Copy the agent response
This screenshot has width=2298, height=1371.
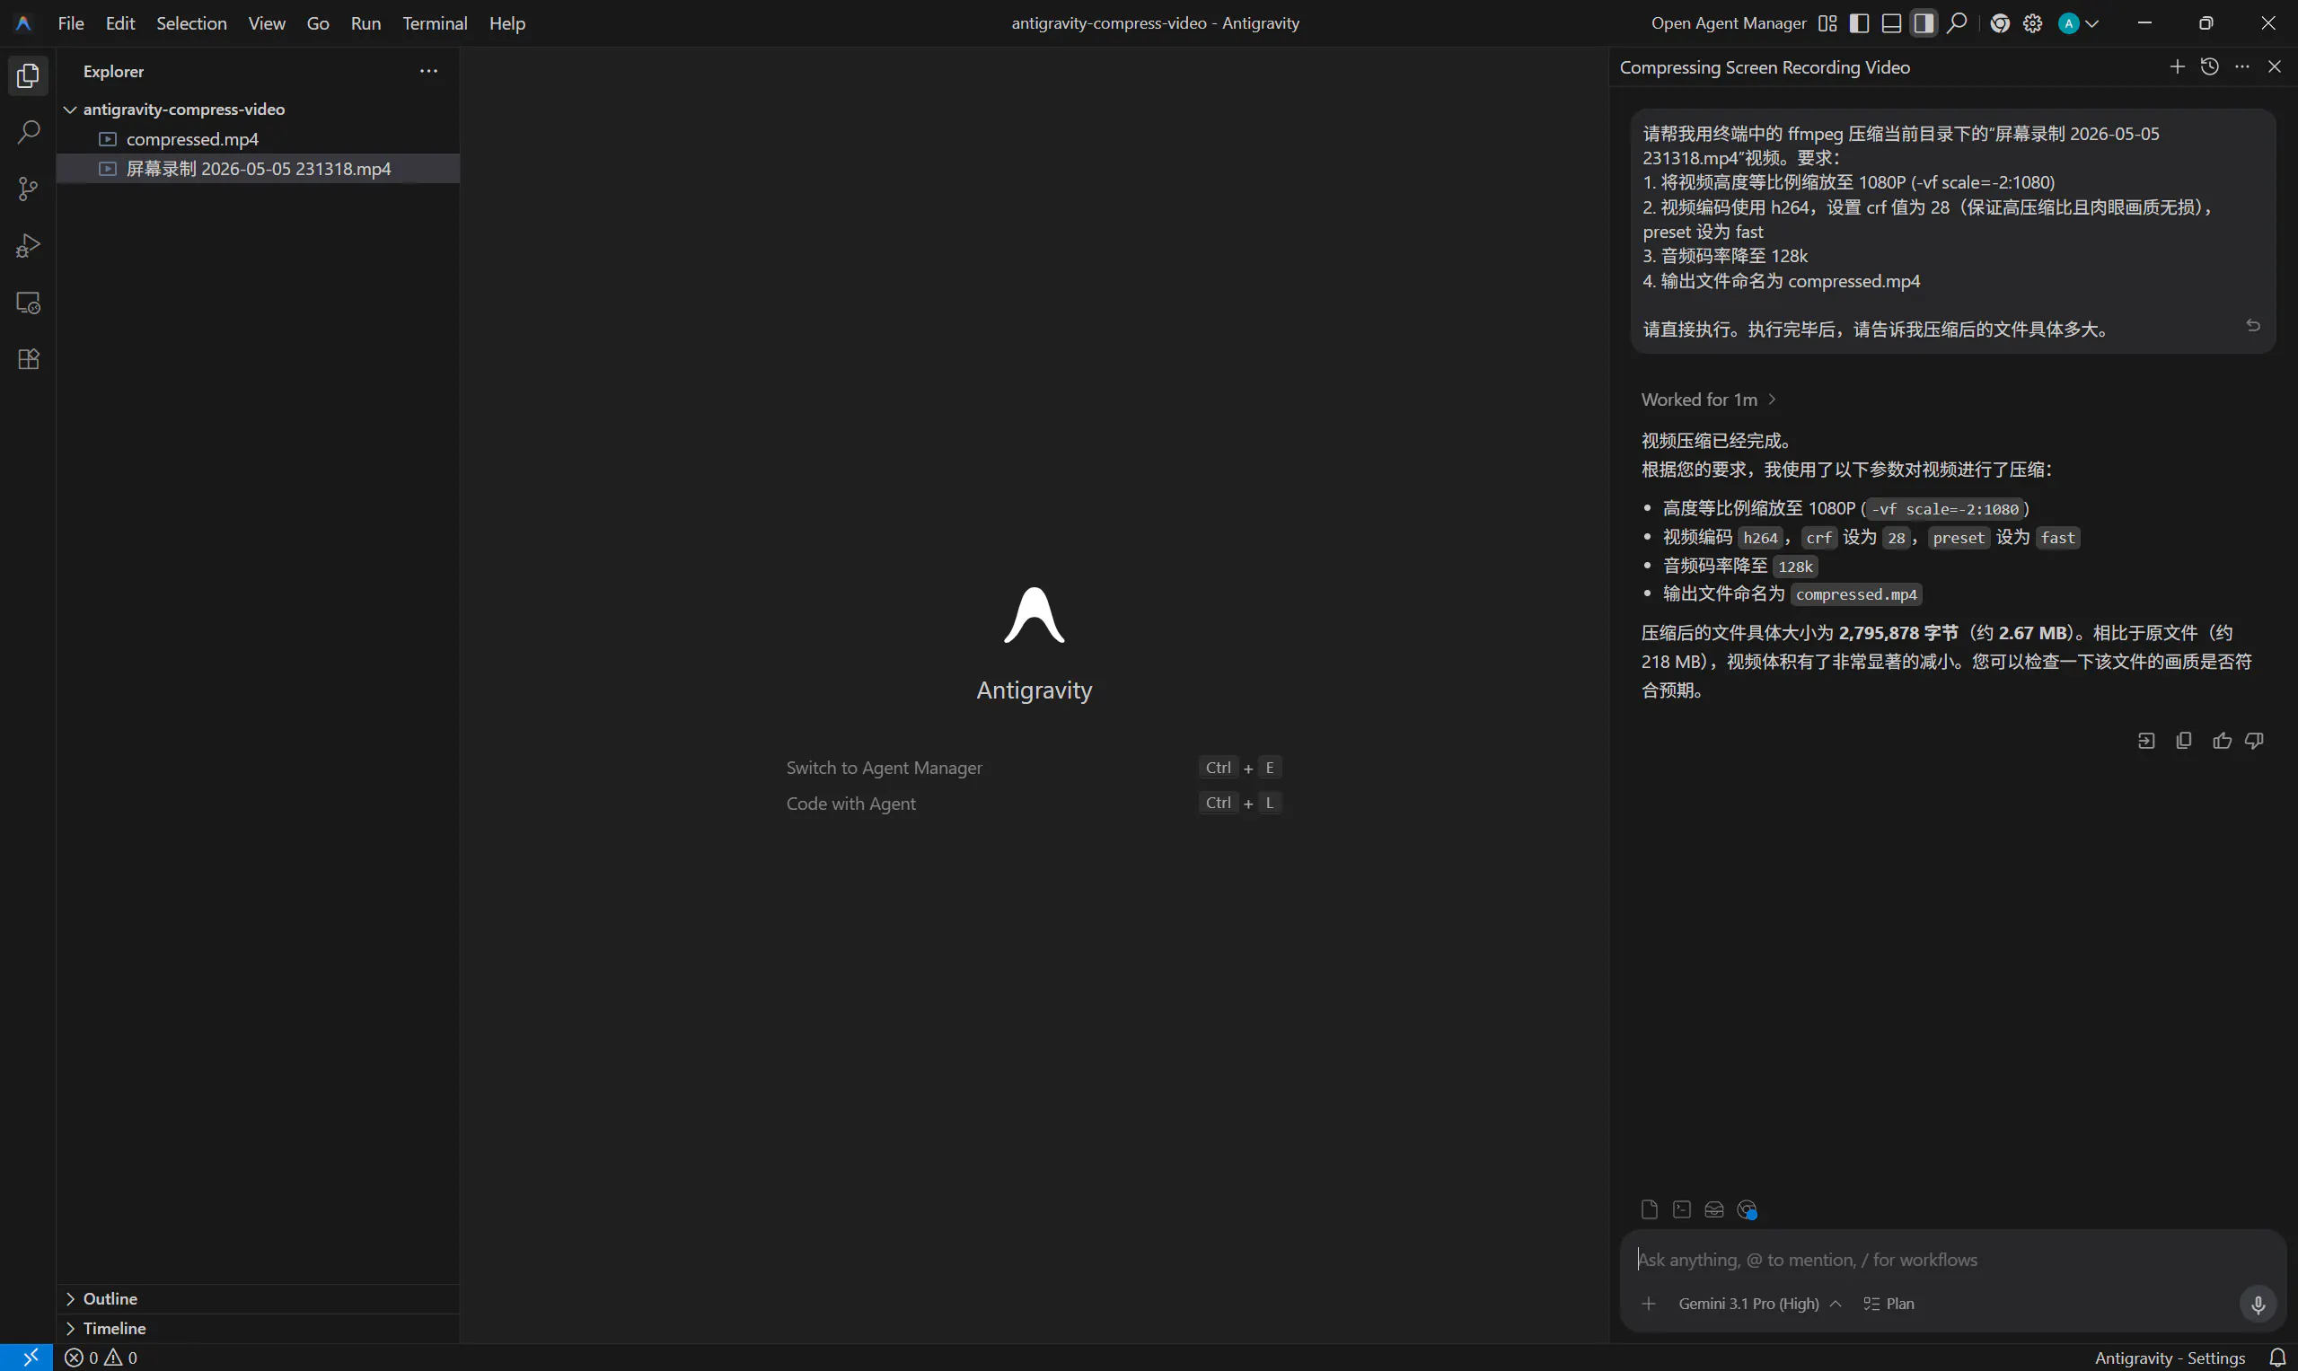[2183, 741]
